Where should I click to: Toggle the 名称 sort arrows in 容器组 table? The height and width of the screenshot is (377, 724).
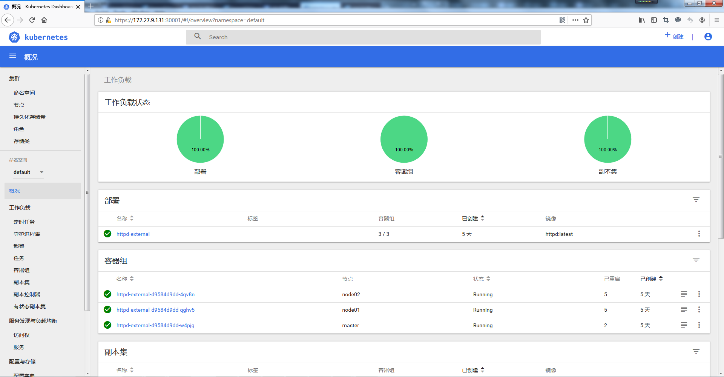132,279
